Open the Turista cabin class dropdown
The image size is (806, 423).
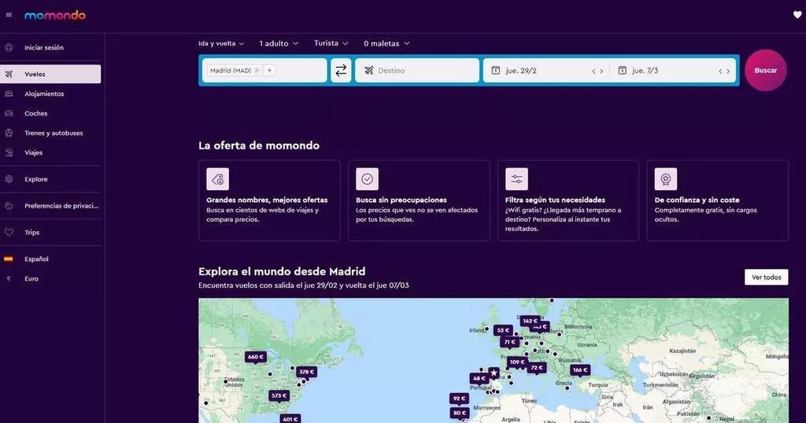(x=331, y=43)
